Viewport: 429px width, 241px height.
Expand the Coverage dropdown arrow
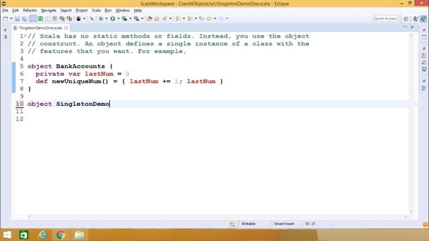130,19
